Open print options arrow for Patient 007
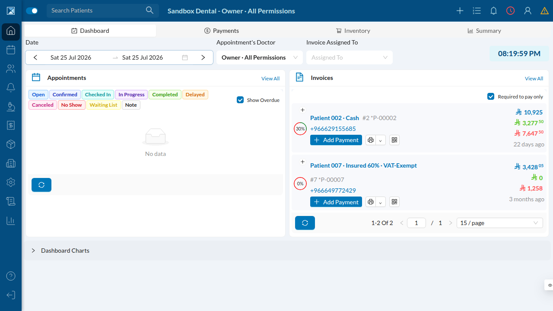 (x=381, y=202)
